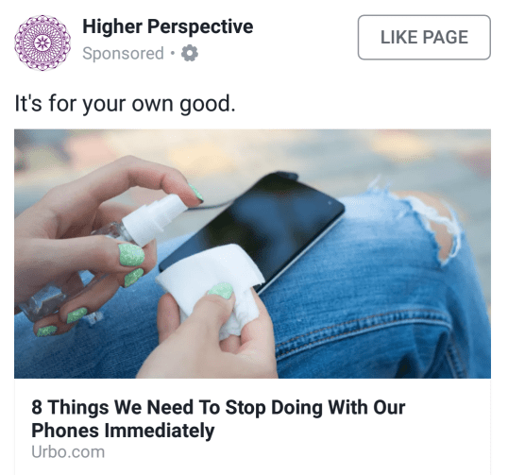
Task: Click the Urbo.com source domain
Action: 68,452
